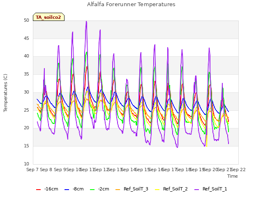Screen dimensions: 263x197
Task: Click the TA_soilco2 label box
Action: click(48, 17)
